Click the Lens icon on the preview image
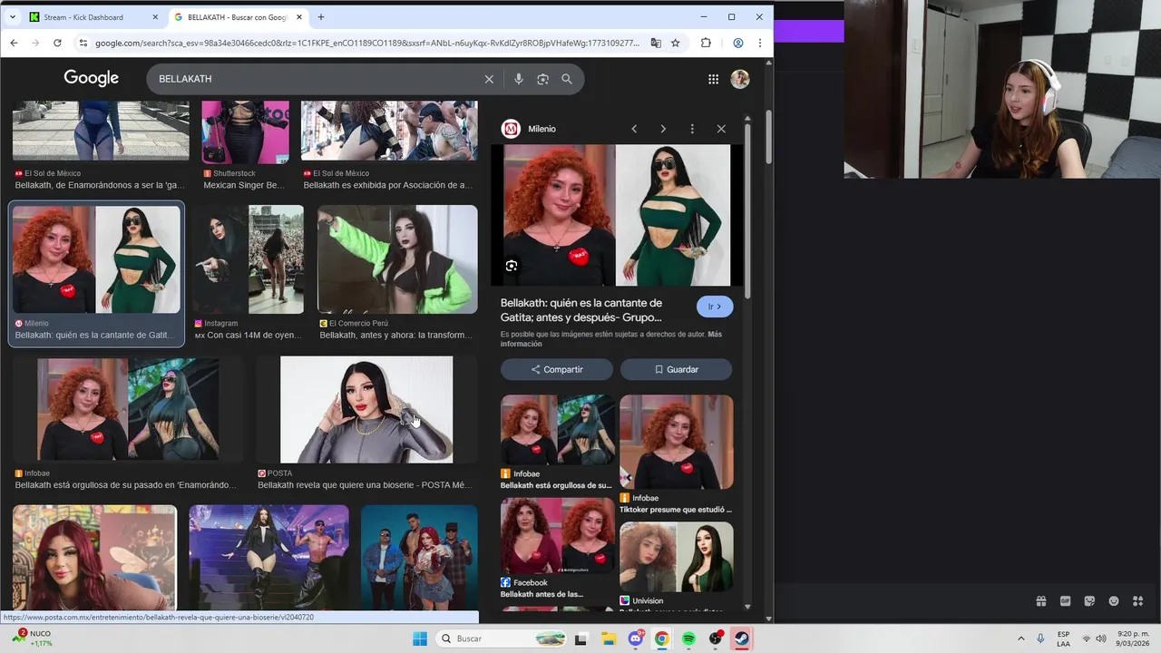The width and height of the screenshot is (1161, 653). click(512, 266)
